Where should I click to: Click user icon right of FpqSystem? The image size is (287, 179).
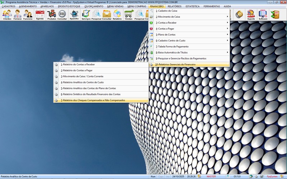pyautogui.click(x=282, y=176)
